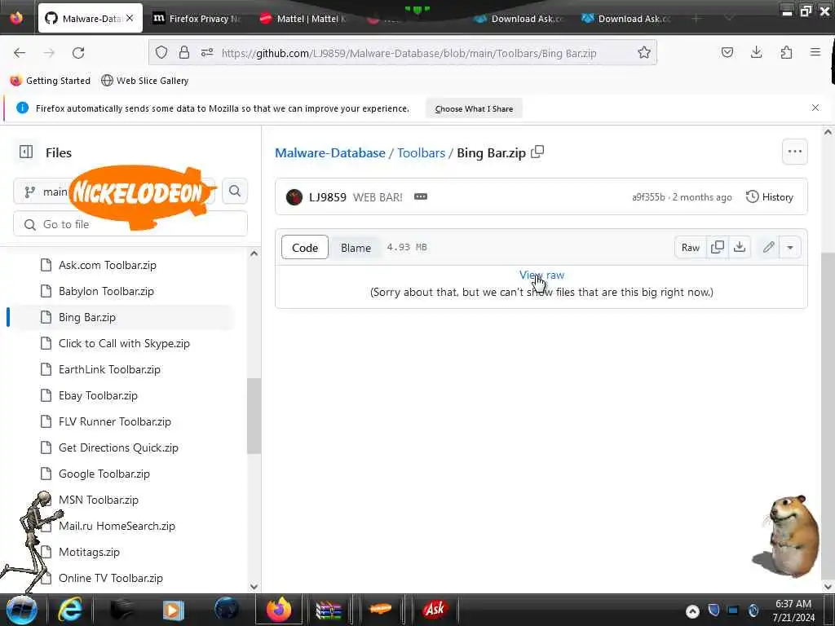Click the file tree scroll down arrow
Image resolution: width=835 pixels, height=626 pixels.
(x=254, y=586)
